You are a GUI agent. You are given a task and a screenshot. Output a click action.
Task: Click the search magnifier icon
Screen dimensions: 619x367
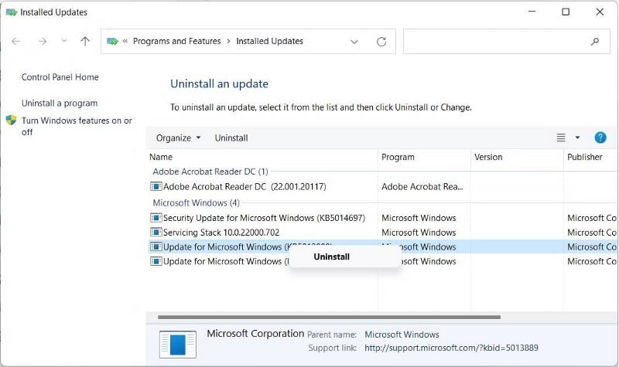tap(595, 42)
